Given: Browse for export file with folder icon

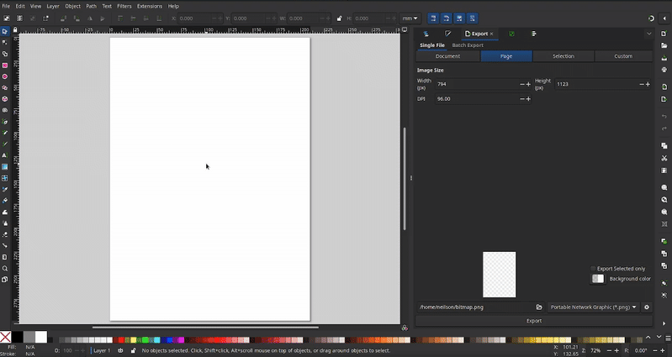Looking at the screenshot, I should [x=539, y=307].
